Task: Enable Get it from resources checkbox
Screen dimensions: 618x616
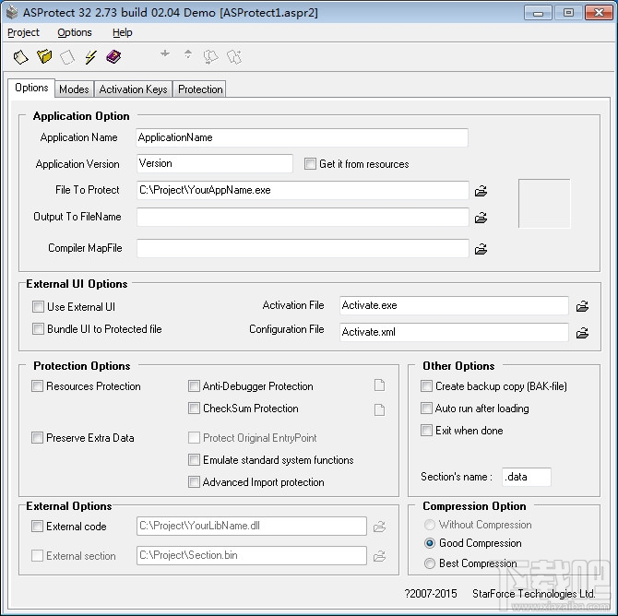Action: 310,163
